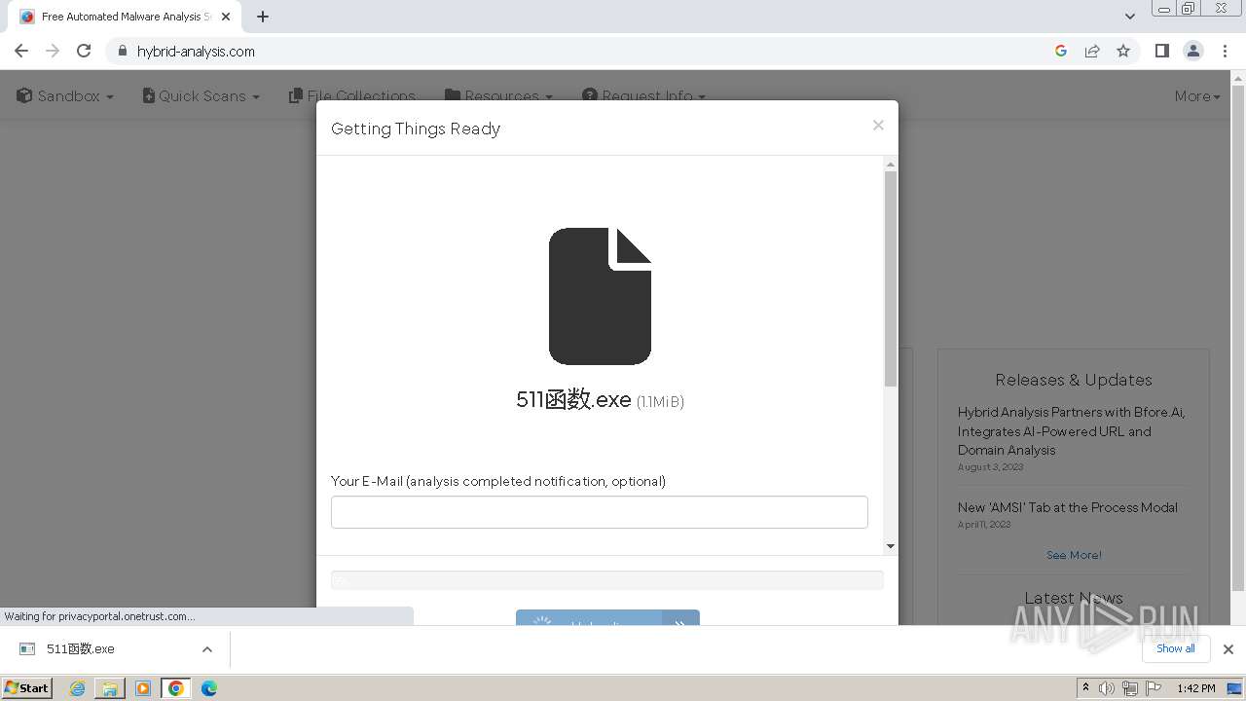Viewport: 1246px width, 701px height.
Task: Click the Your E-Mail input field
Action: click(x=599, y=512)
